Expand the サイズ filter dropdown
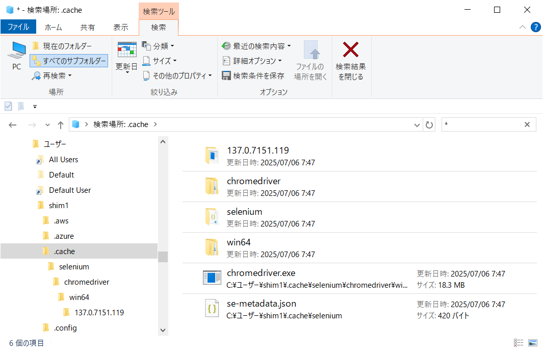The image size is (543, 351). (x=160, y=61)
